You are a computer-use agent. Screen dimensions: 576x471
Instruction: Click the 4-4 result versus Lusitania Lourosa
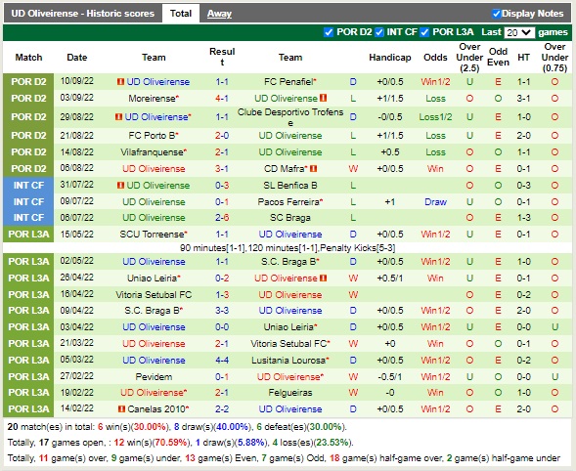point(222,361)
